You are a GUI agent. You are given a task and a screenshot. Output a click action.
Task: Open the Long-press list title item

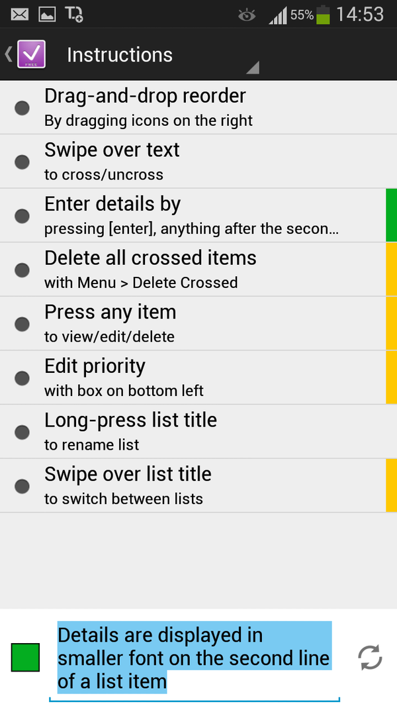point(198,432)
